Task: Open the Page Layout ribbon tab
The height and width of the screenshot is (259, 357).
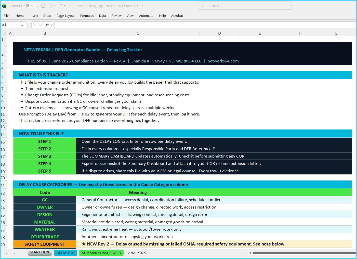Action: (x=65, y=16)
